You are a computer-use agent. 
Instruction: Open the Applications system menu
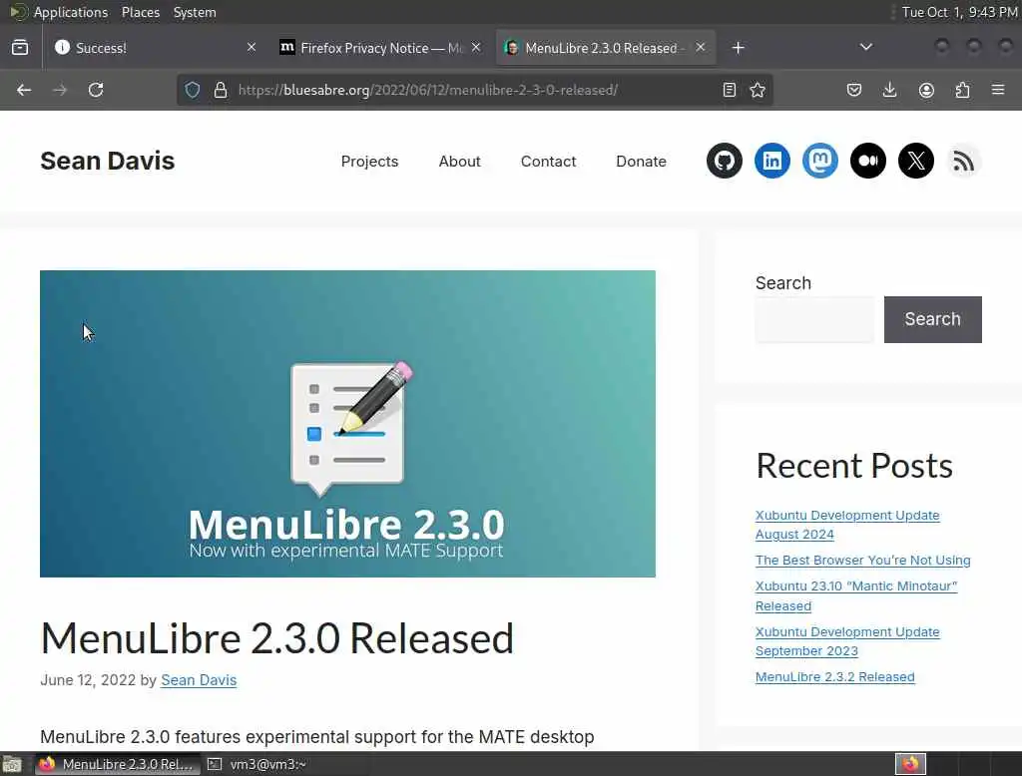click(x=71, y=12)
